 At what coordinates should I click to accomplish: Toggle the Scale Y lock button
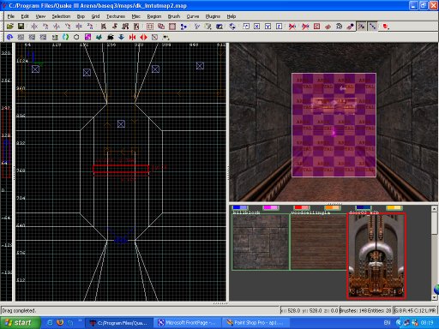pos(268,27)
